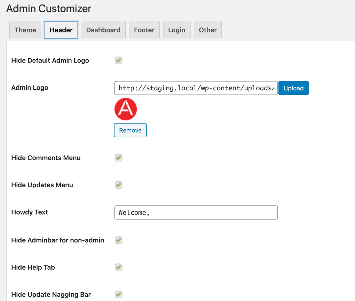This screenshot has height=301, width=355.
Task: Switch to the Theme tab
Action: 25,30
